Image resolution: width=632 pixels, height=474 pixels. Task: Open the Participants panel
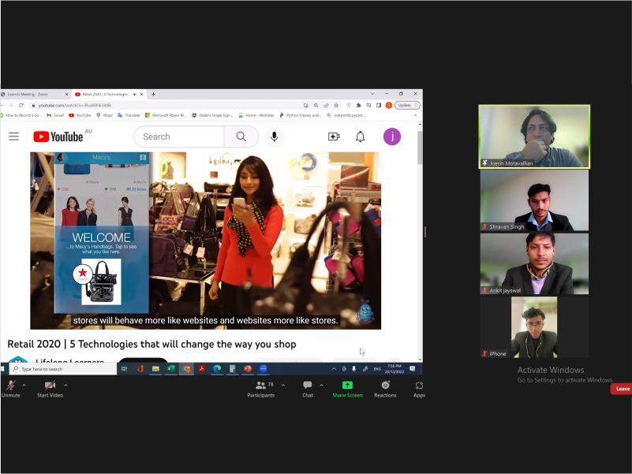[261, 389]
